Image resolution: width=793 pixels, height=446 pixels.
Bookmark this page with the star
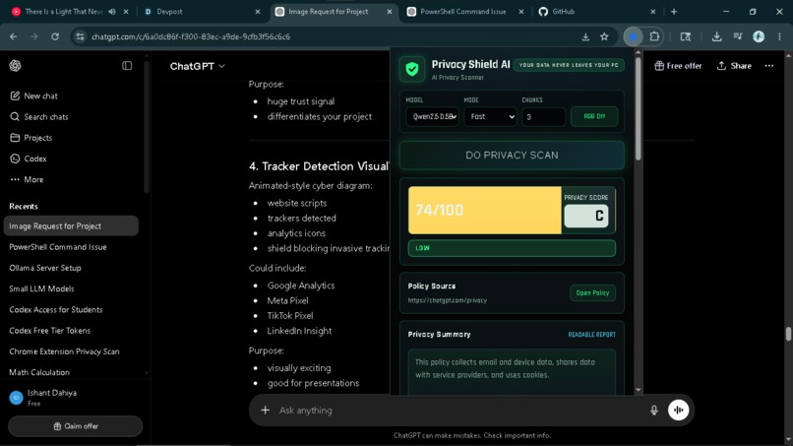point(604,36)
